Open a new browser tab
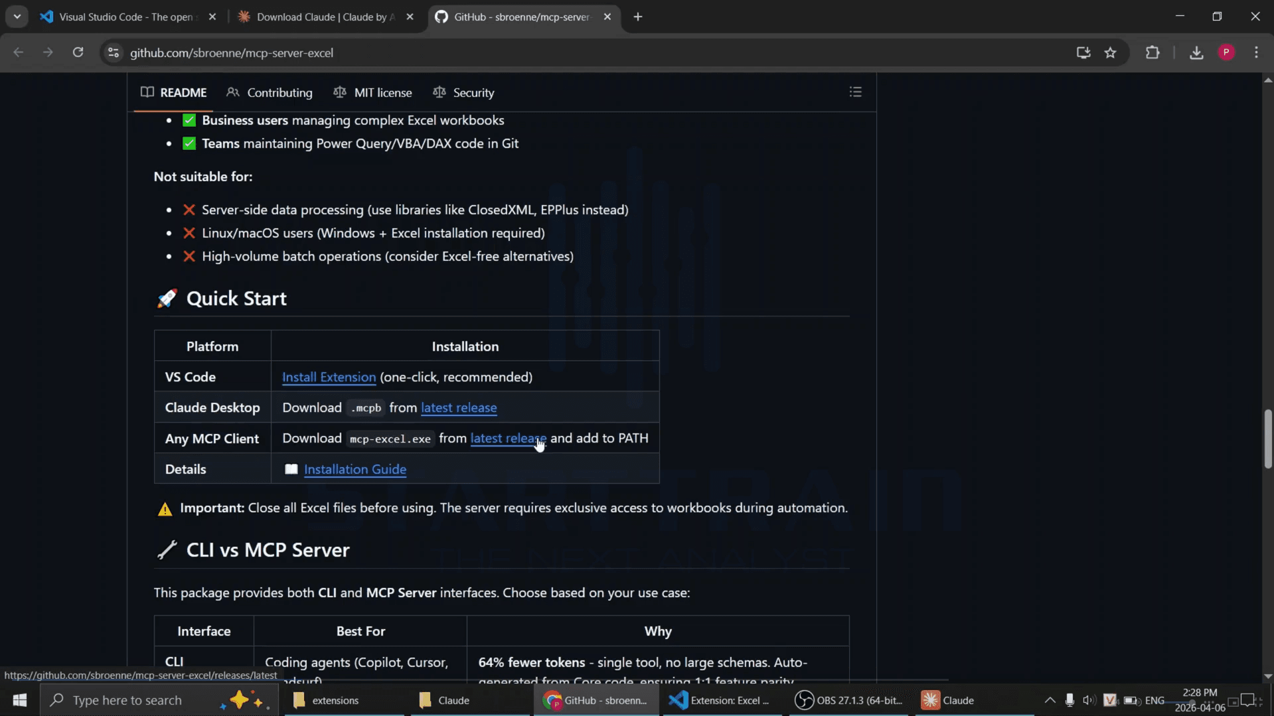 coord(638,17)
